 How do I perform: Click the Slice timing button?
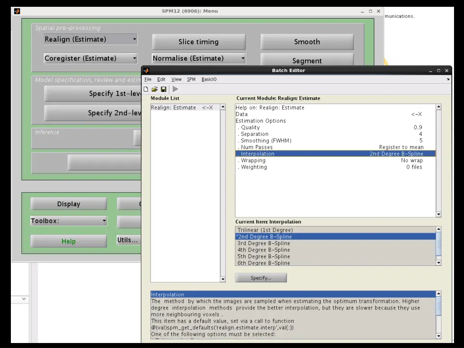[x=198, y=42]
